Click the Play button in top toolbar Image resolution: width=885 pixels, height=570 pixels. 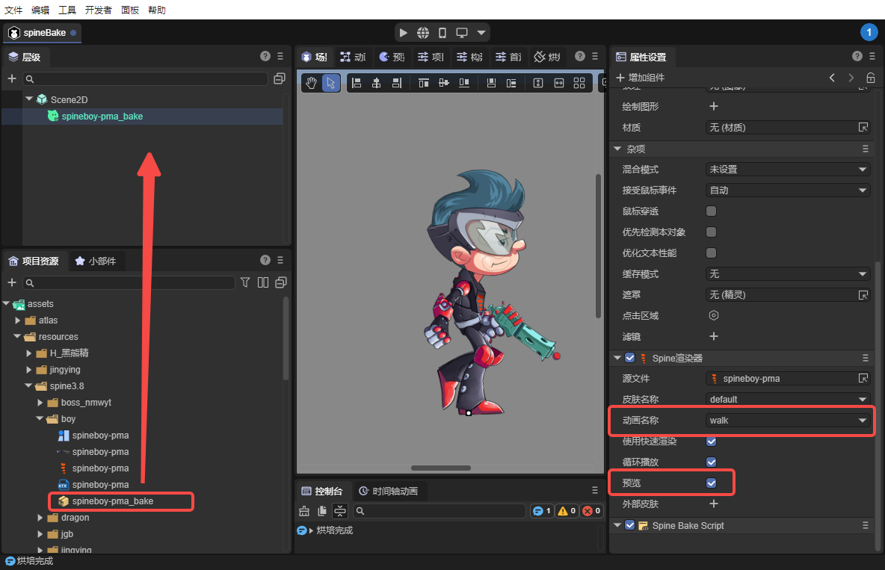pyautogui.click(x=404, y=33)
